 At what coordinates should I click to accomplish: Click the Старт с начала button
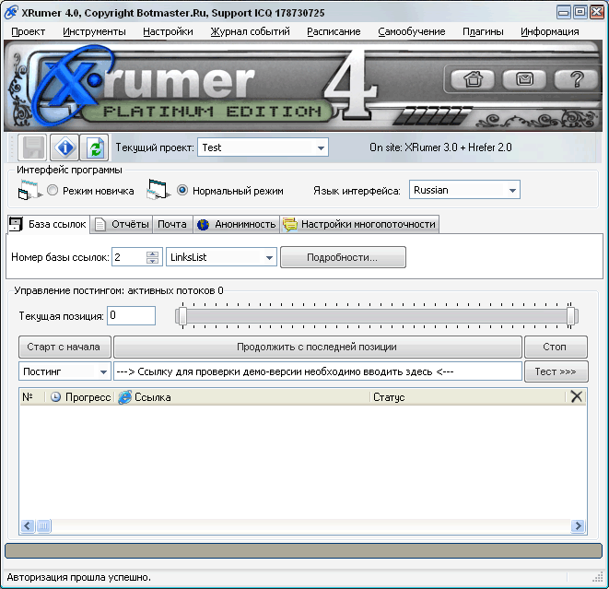(x=64, y=347)
